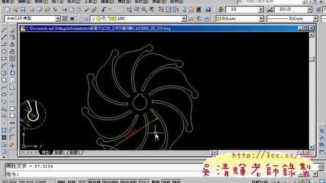Save the drawing with the floppy icon
Image resolution: width=326 pixels, height=183 pixels.
click(22, 10)
